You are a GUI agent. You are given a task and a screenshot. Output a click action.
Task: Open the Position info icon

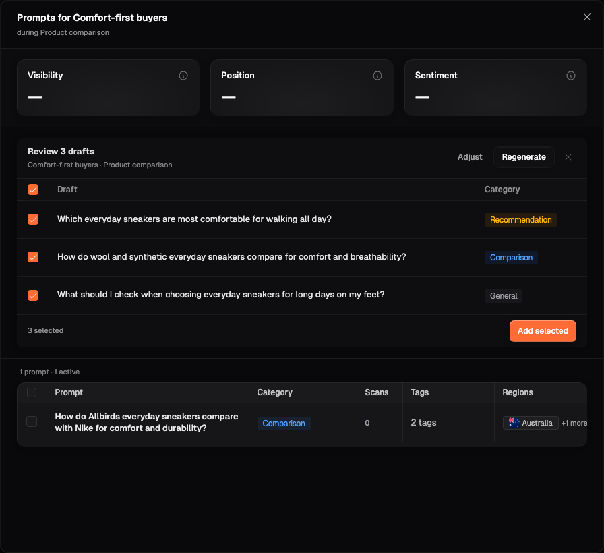(377, 76)
